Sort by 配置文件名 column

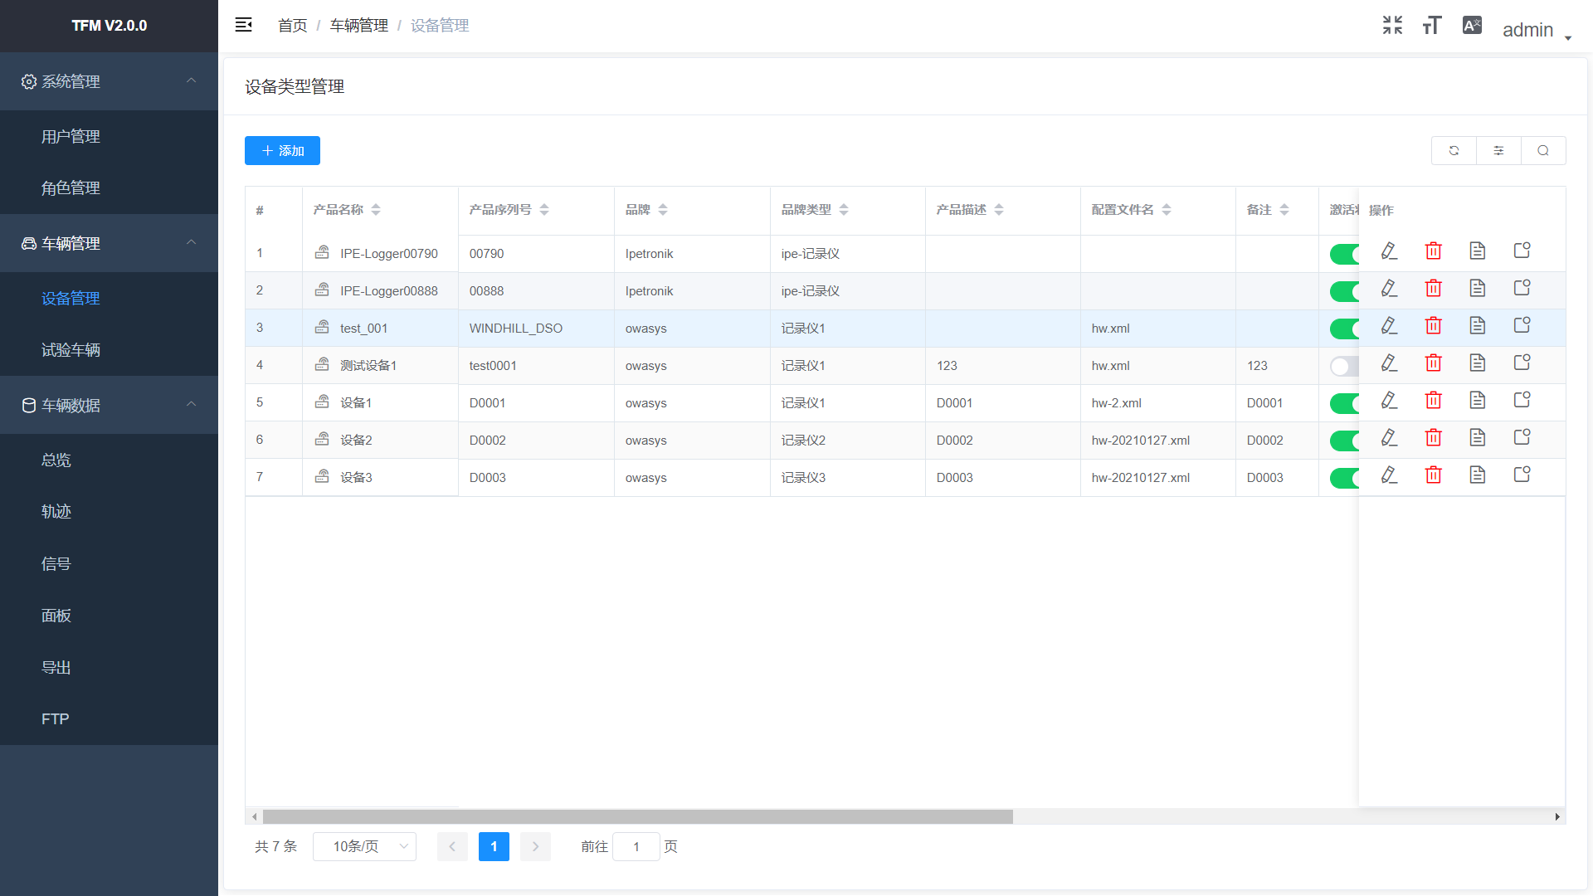1167,210
